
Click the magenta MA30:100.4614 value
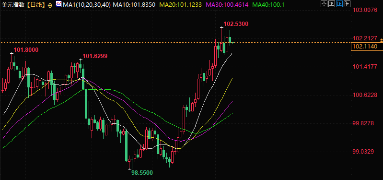coord(227,4)
